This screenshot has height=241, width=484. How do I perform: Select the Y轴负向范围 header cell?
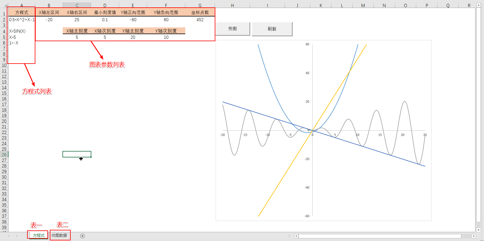click(166, 12)
